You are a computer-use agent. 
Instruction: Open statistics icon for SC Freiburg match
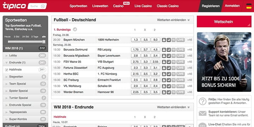(169, 80)
